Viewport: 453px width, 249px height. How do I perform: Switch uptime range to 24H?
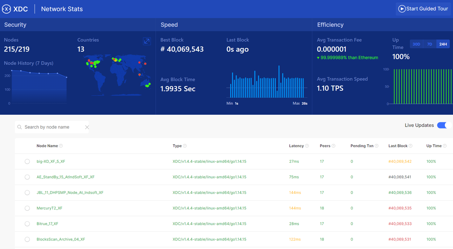pos(443,44)
